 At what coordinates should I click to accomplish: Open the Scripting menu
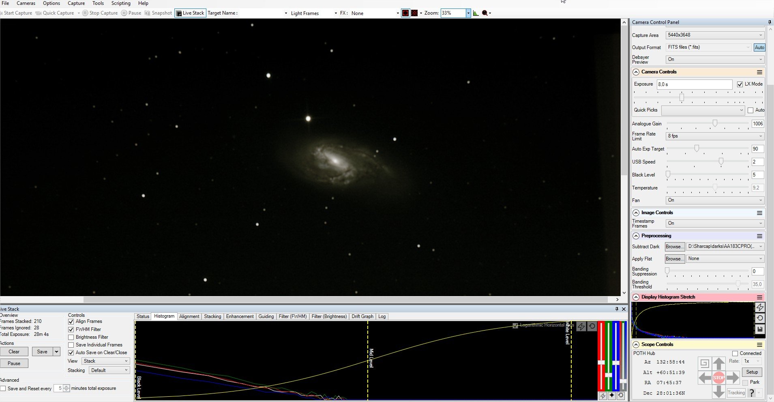coord(121,3)
